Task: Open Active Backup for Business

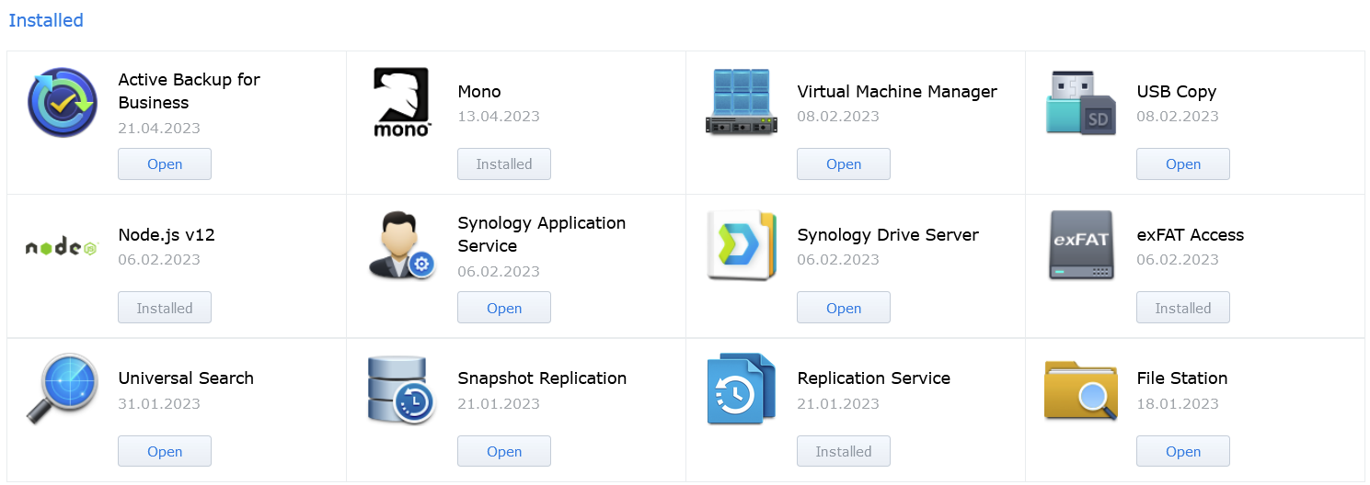Action: point(165,164)
